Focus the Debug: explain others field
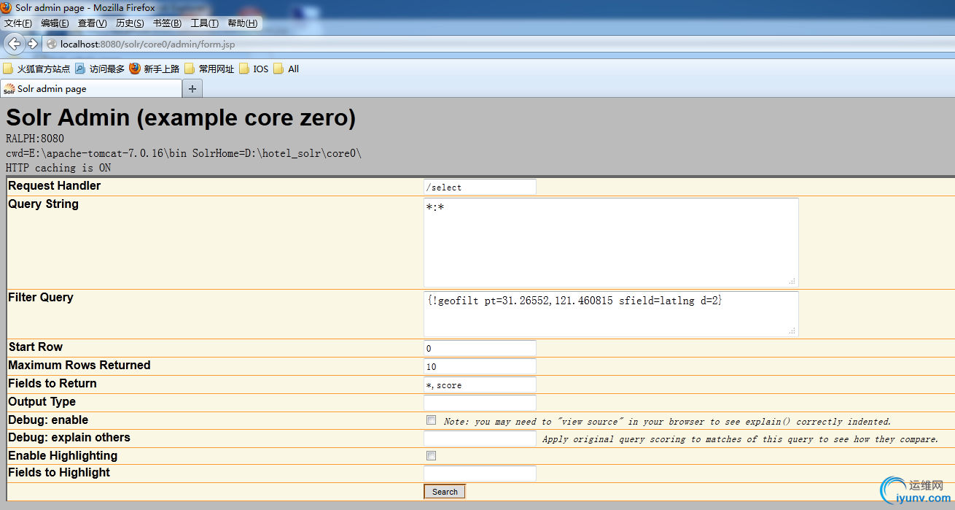The width and height of the screenshot is (955, 510). (480, 438)
